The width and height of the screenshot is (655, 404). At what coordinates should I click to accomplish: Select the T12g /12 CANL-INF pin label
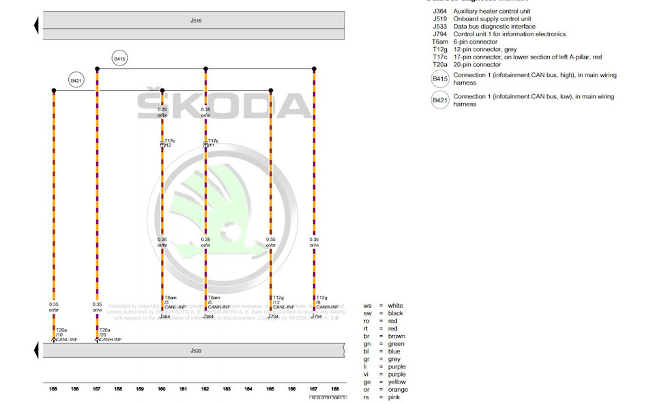click(x=283, y=302)
